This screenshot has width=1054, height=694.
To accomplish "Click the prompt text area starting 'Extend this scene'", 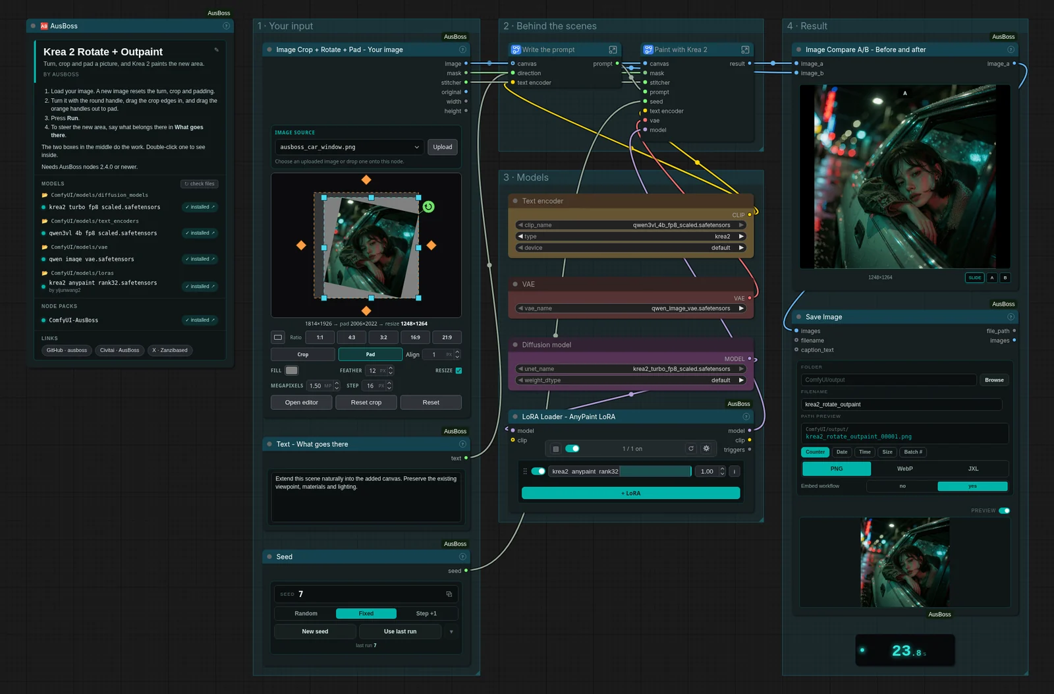I will tap(366, 496).
